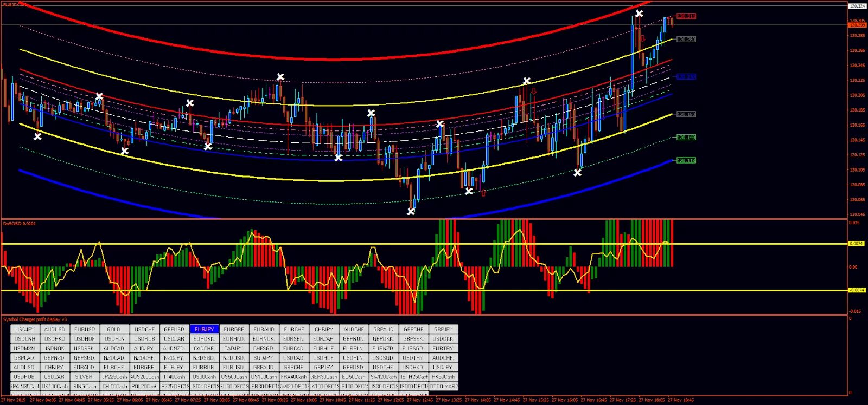The image size is (868, 405).
Task: Select CHI50Cash symbol
Action: tap(114, 387)
